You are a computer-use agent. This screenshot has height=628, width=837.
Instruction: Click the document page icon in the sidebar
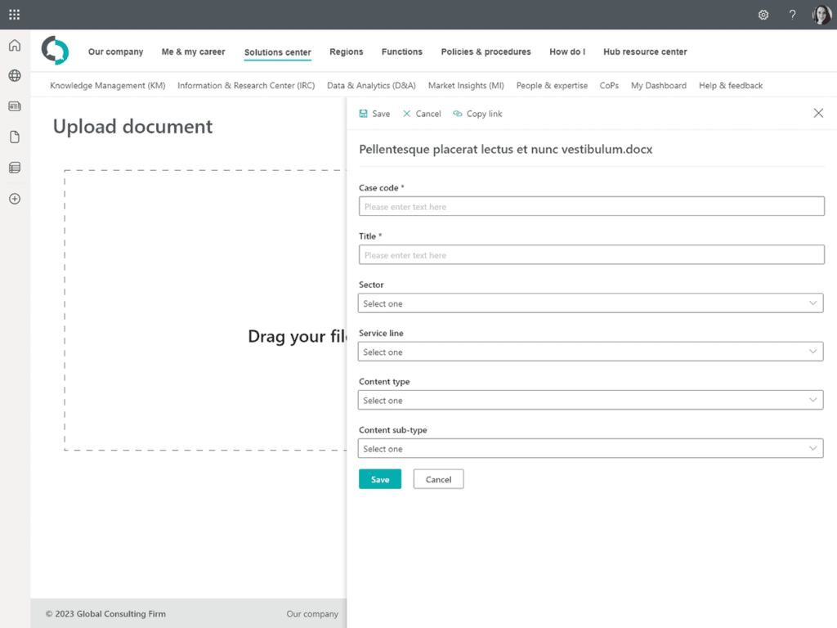[14, 137]
